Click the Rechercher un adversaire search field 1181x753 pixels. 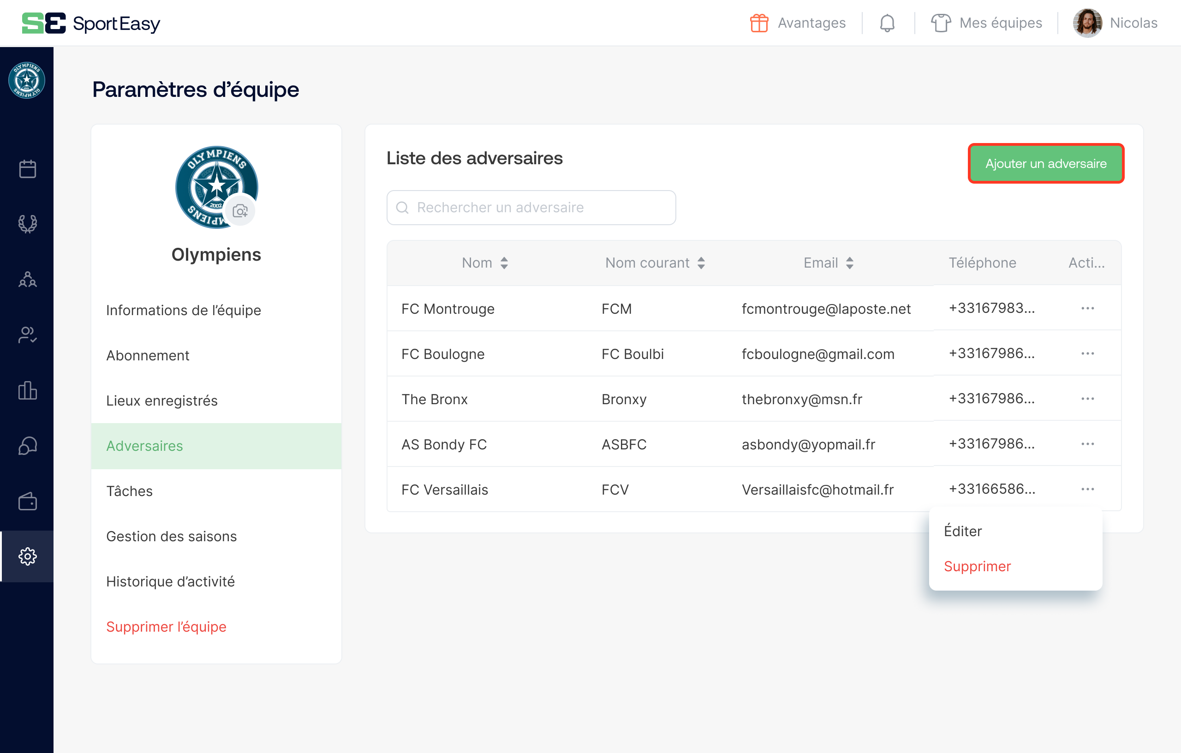pos(531,207)
